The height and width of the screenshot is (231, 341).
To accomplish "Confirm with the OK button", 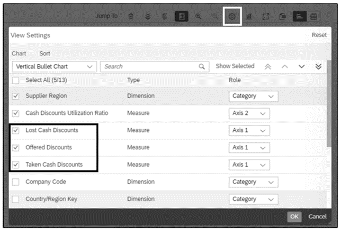I will coord(294,217).
